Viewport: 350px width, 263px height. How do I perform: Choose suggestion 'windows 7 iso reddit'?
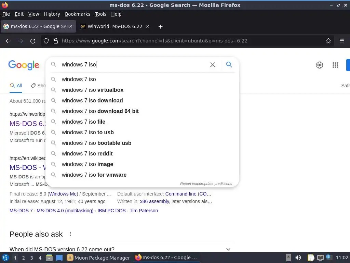pos(143,154)
